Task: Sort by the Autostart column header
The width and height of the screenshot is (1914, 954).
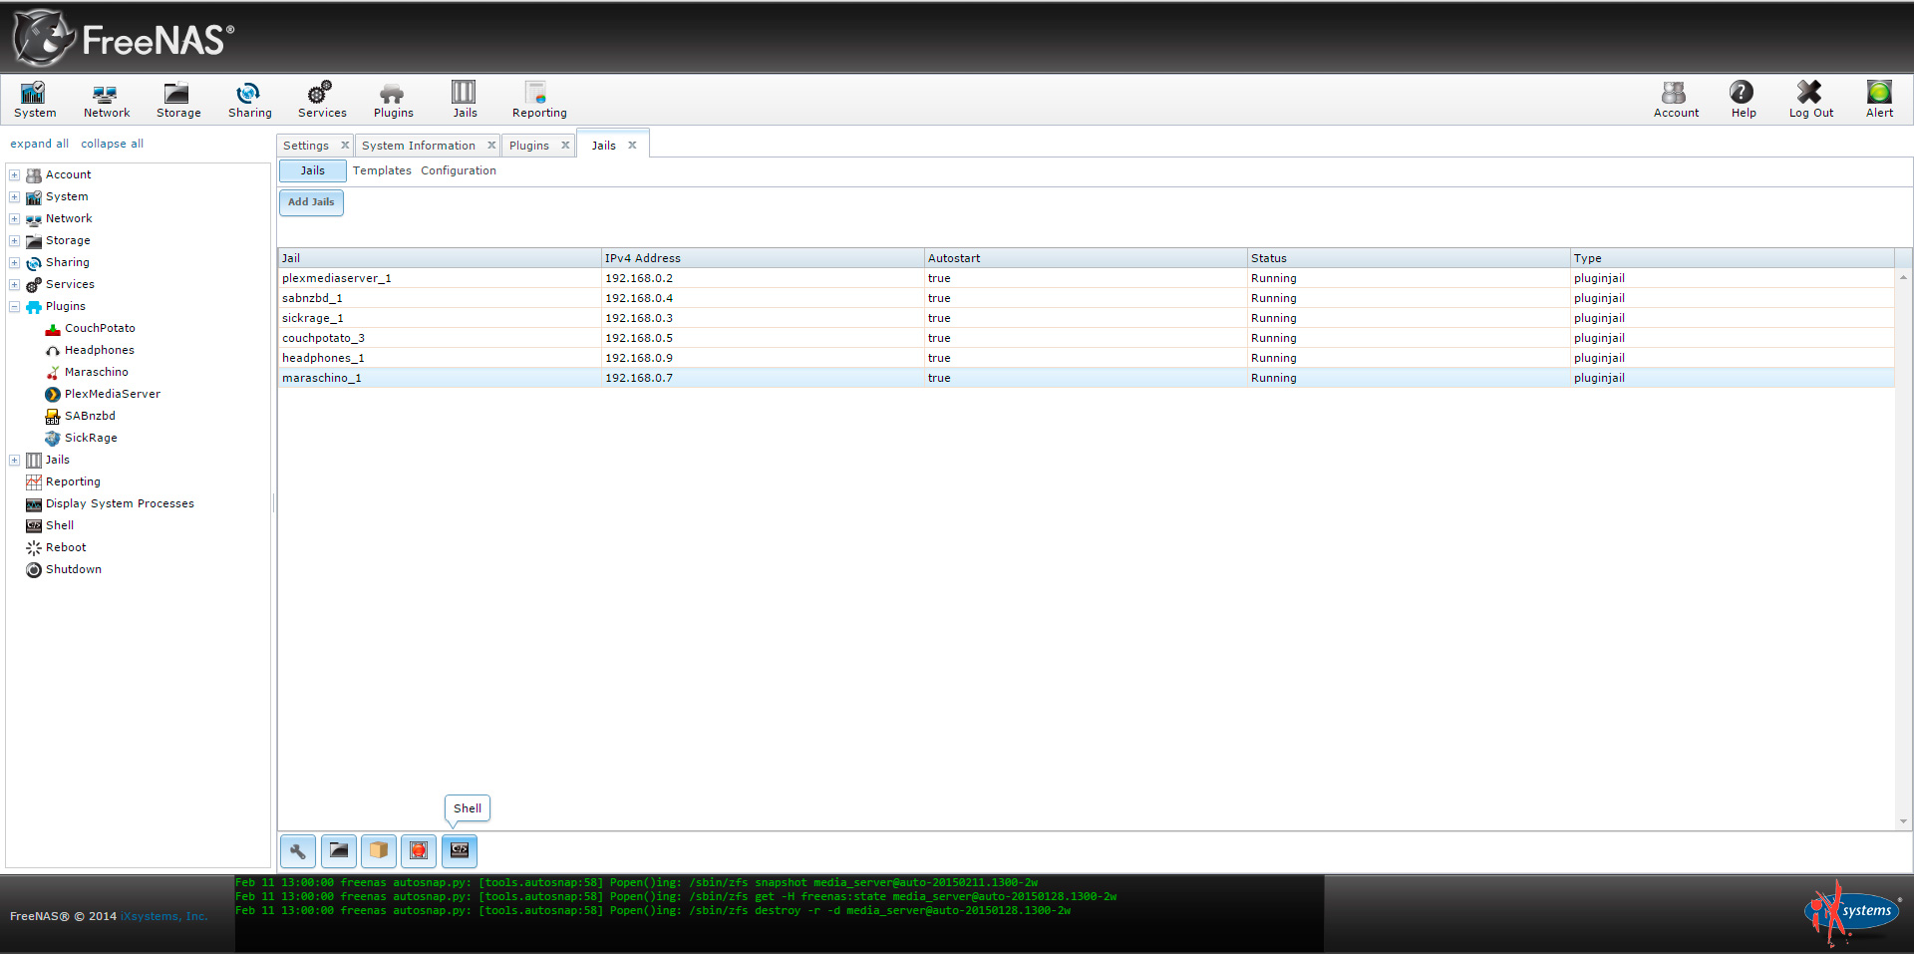Action: [1086, 258]
